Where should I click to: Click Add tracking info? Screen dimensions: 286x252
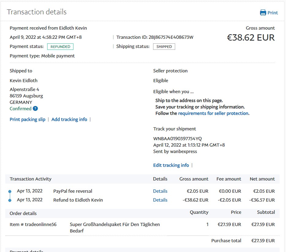pos(69,119)
